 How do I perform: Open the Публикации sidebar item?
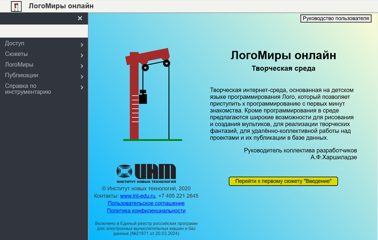(x=22, y=75)
